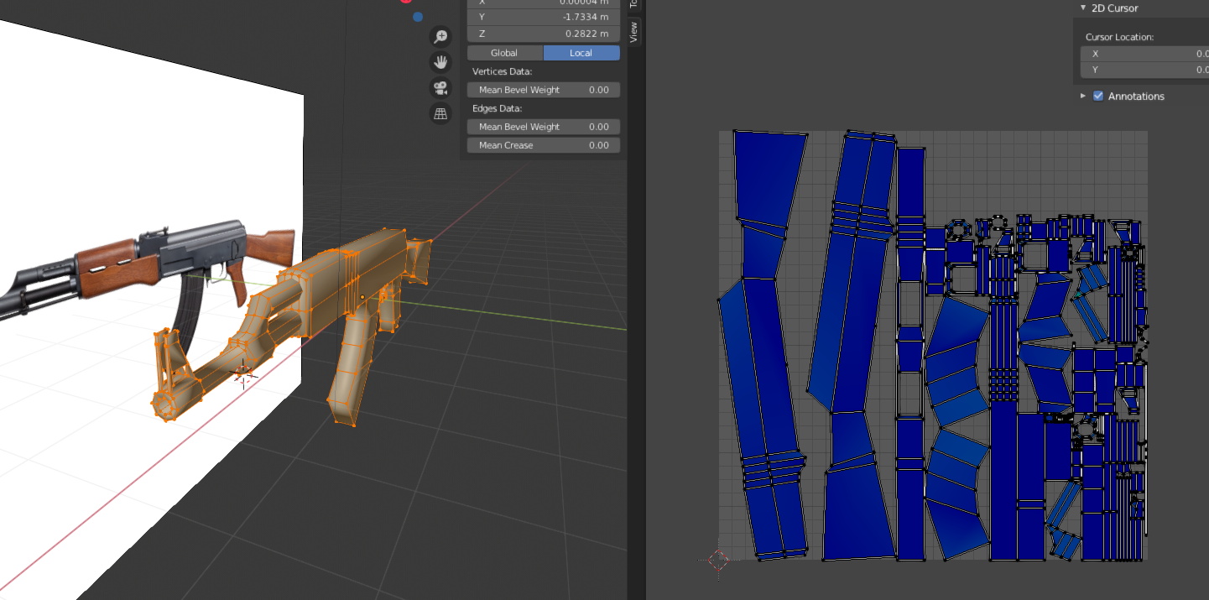Screen dimensions: 1209x600
Task: Select Local transform space
Action: click(581, 53)
